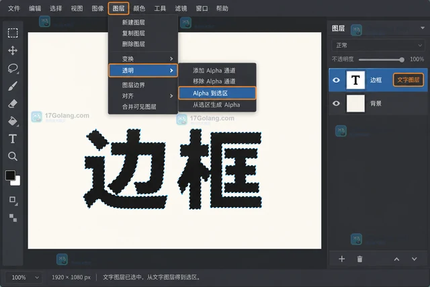This screenshot has height=287, width=430.
Task: Select the Move tool
Action: pos(13,50)
